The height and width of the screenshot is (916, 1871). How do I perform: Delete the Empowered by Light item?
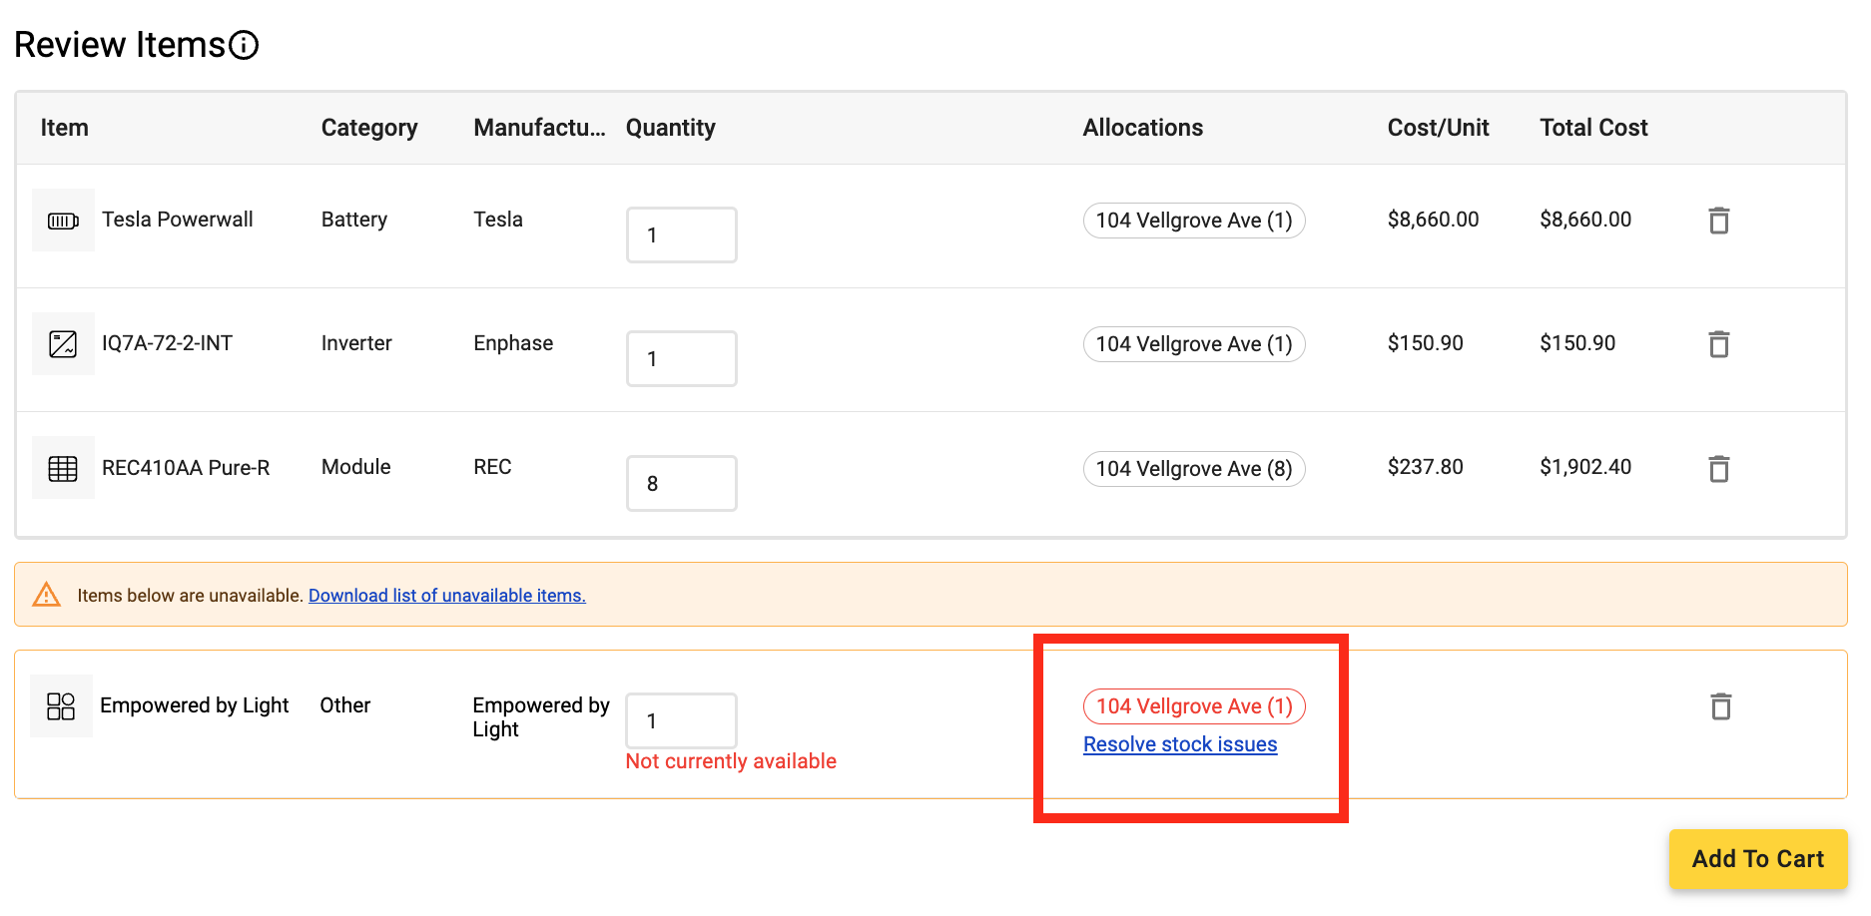tap(1720, 706)
